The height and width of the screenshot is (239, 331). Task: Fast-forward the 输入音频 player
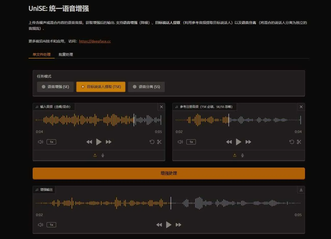point(109,142)
